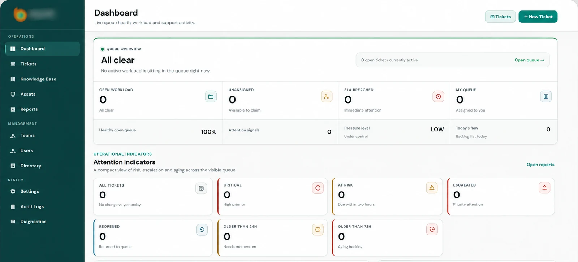Click the Priority attention text
The width and height of the screenshot is (578, 262).
tap(468, 205)
